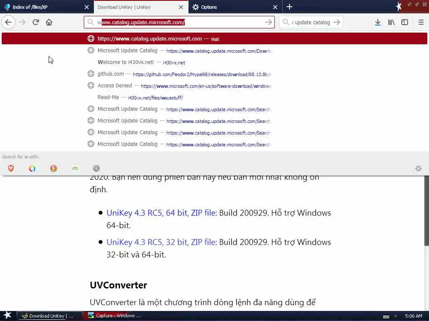Reload the current page
The height and width of the screenshot is (321, 429).
tap(36, 22)
